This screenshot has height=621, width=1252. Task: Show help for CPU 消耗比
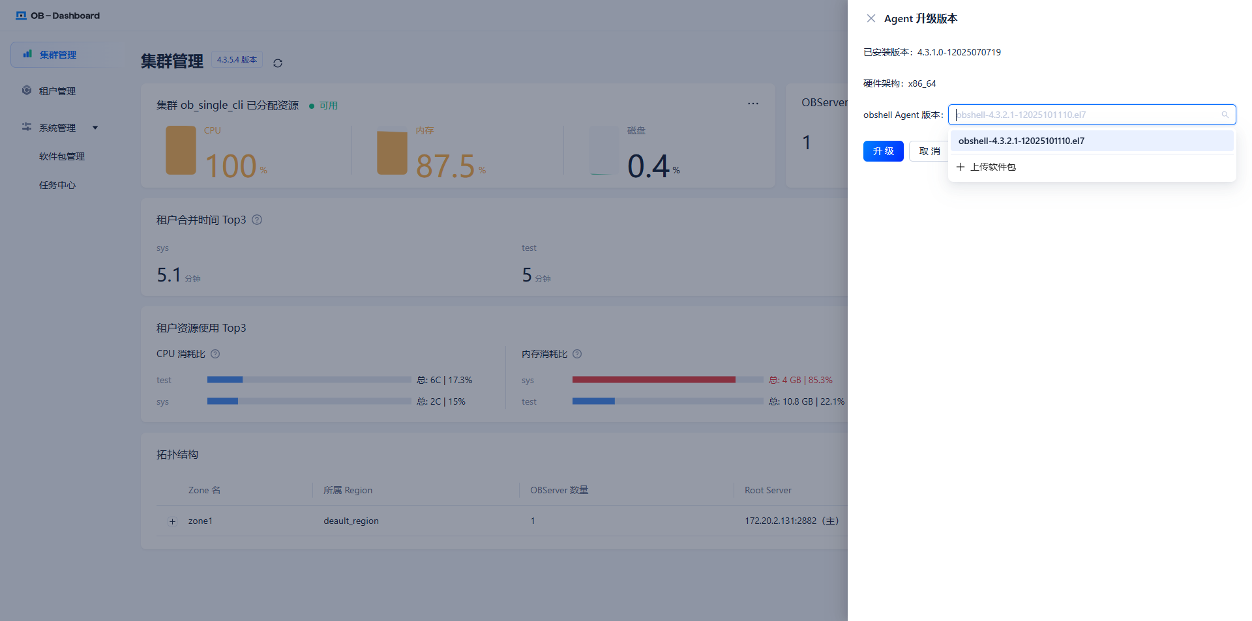(215, 354)
